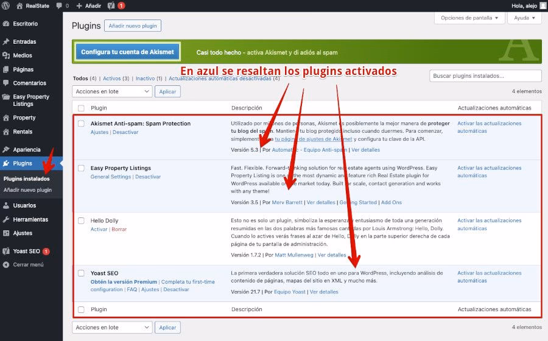Viewport: 548px width, 341px height.
Task: Click the Añadir plus icon in admin bar
Action: click(79, 5)
